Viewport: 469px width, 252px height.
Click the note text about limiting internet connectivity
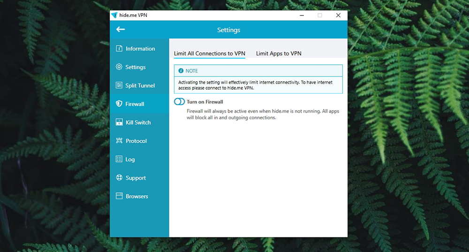(255, 85)
